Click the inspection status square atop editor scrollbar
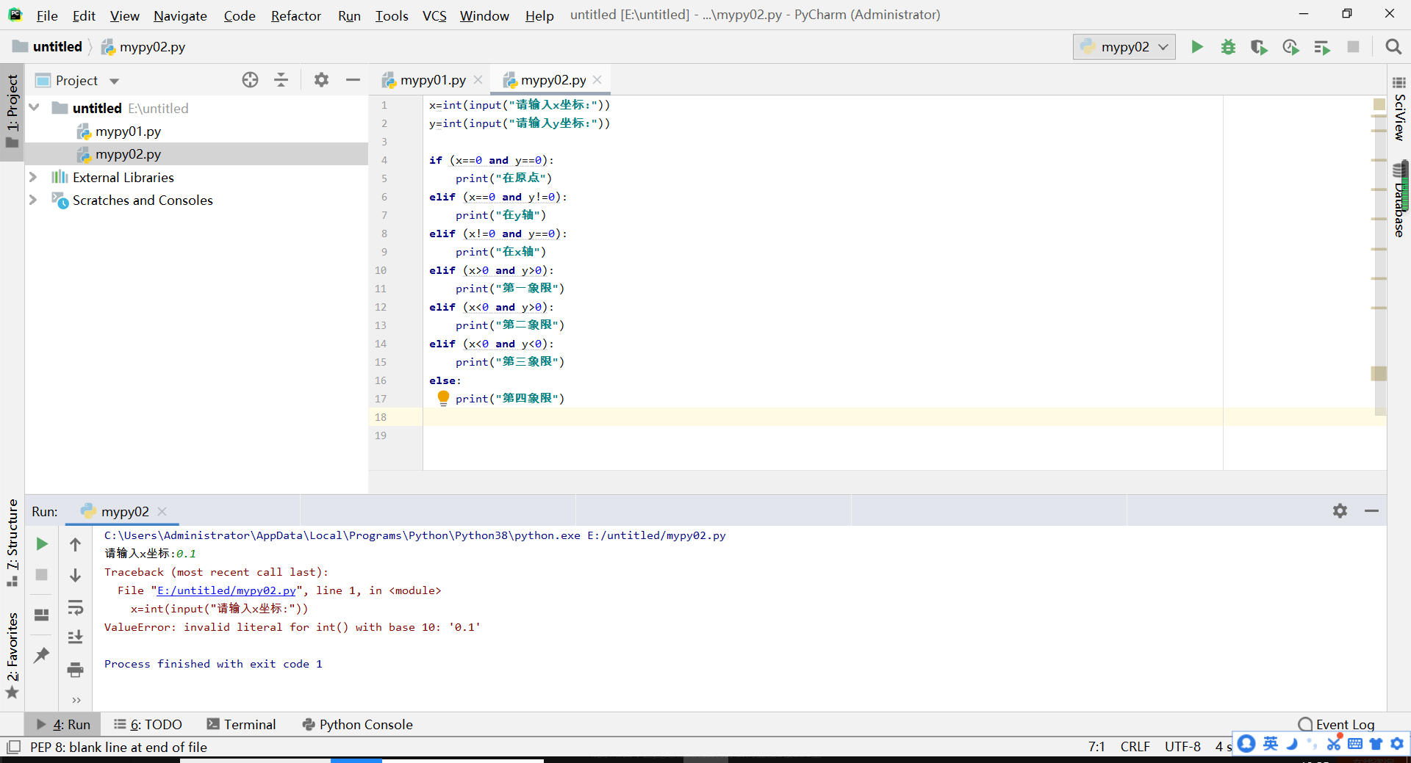Image resolution: width=1411 pixels, height=763 pixels. pos(1379,104)
